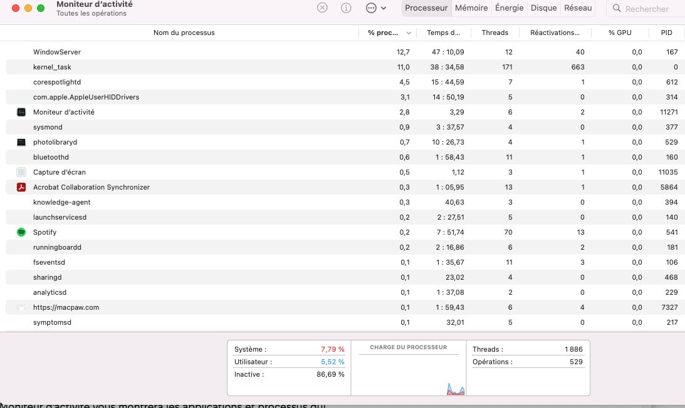The height and width of the screenshot is (408, 685).
Task: Toggle sort chevron in % proc column
Action: point(409,33)
